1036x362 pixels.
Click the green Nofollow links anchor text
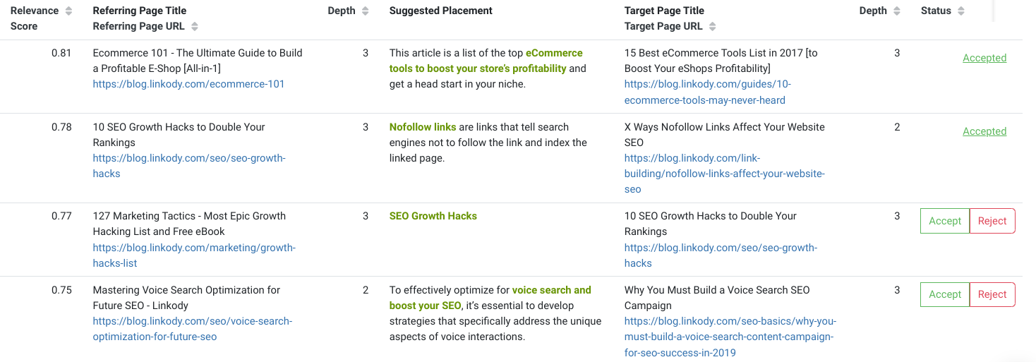tap(422, 127)
